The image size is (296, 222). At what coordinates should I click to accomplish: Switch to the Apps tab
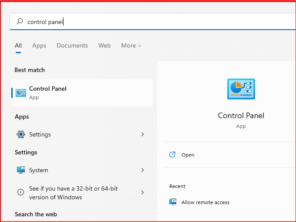click(39, 45)
